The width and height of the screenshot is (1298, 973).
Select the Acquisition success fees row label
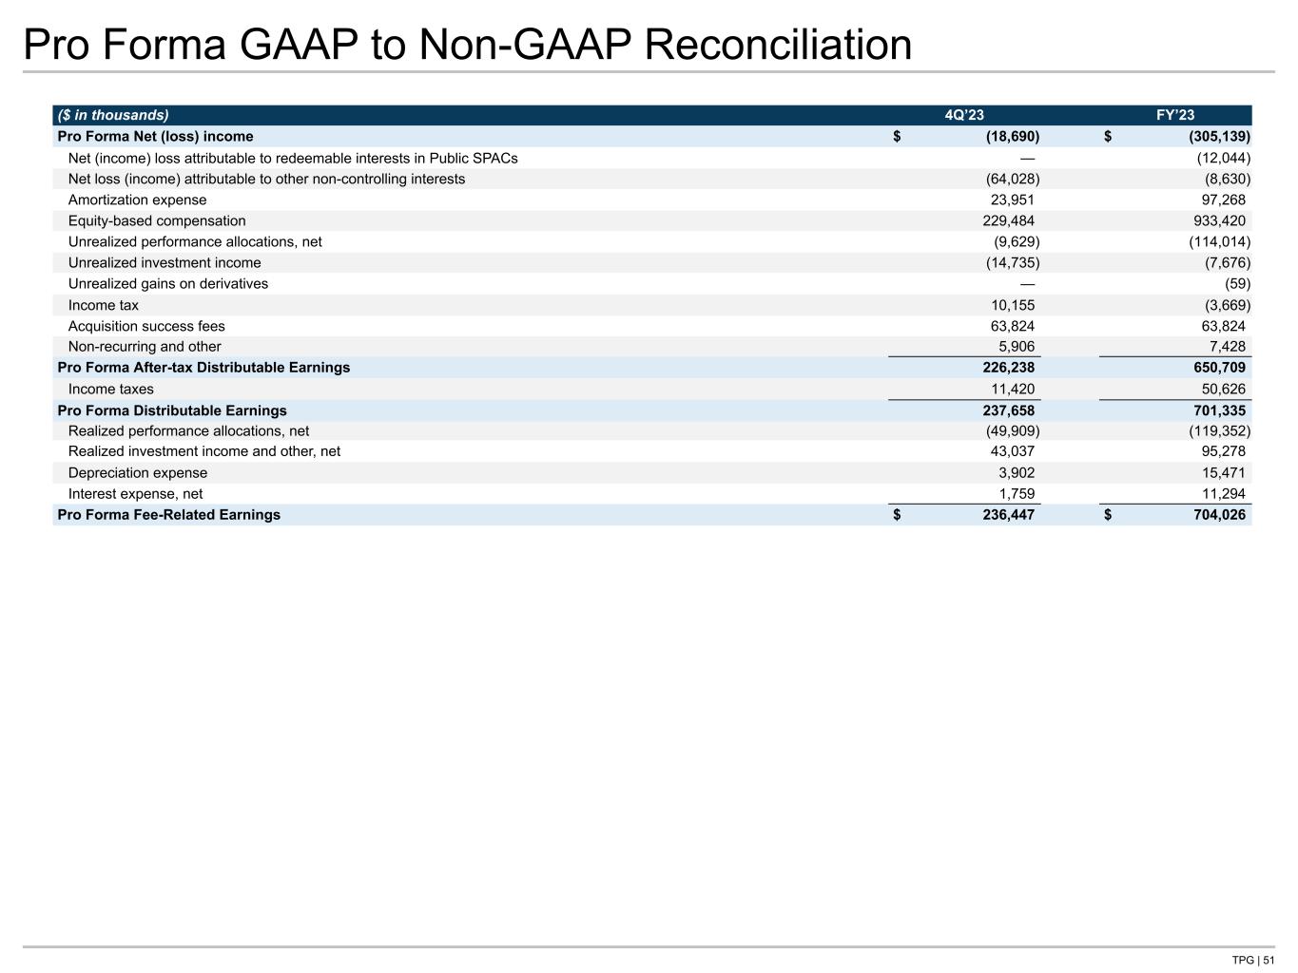click(x=146, y=326)
